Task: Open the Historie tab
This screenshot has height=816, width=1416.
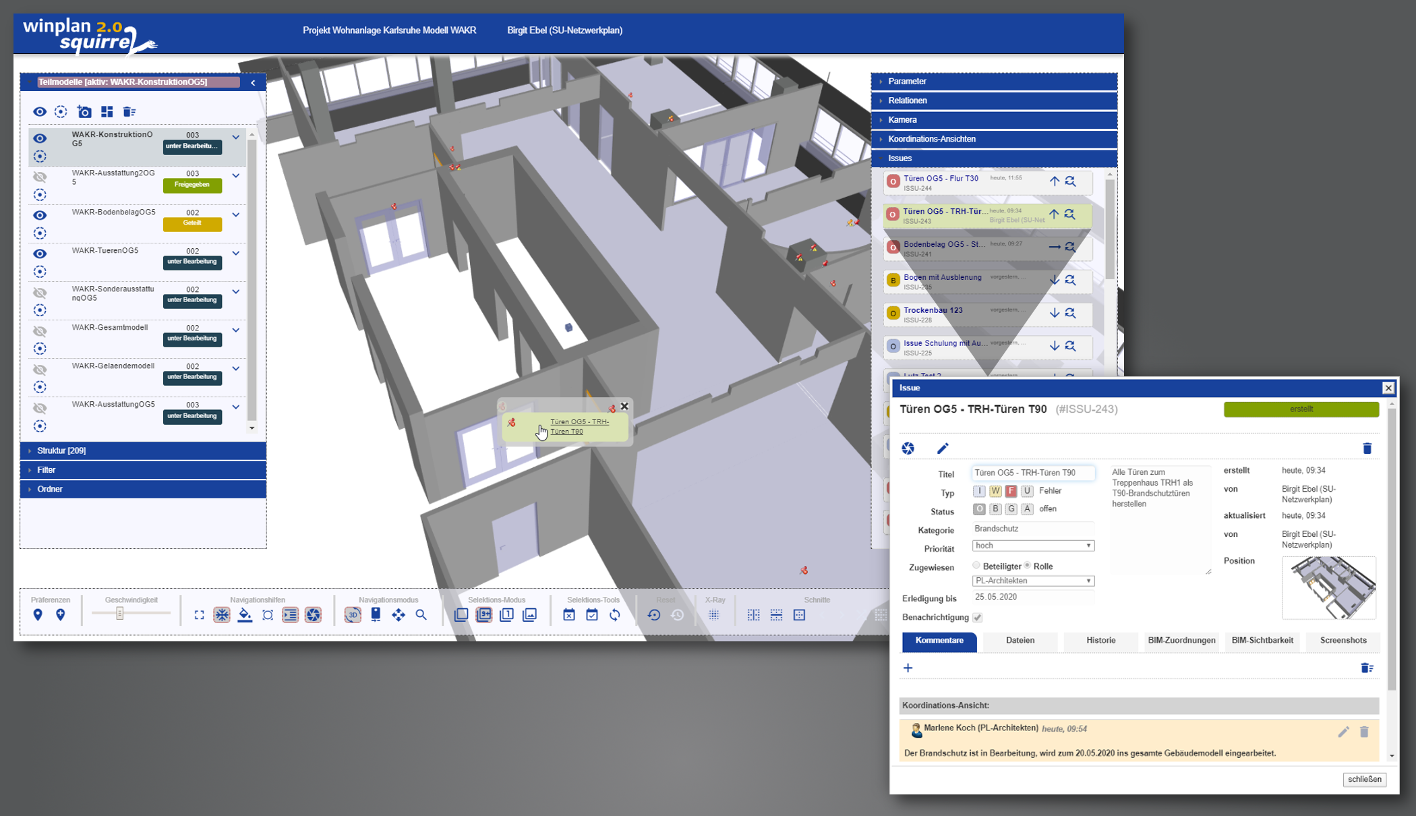Action: [x=1101, y=641]
